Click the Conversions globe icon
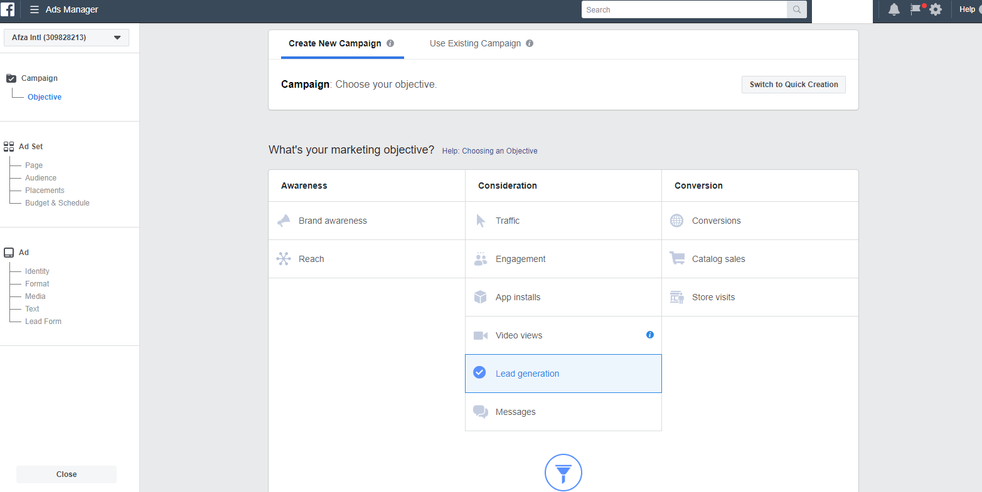The height and width of the screenshot is (492, 982). click(676, 221)
